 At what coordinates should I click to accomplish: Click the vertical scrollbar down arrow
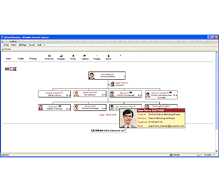click(216, 151)
